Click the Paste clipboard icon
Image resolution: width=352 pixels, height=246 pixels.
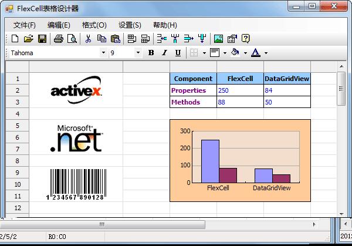tap(116, 39)
